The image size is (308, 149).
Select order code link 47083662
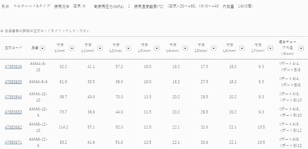(13, 127)
